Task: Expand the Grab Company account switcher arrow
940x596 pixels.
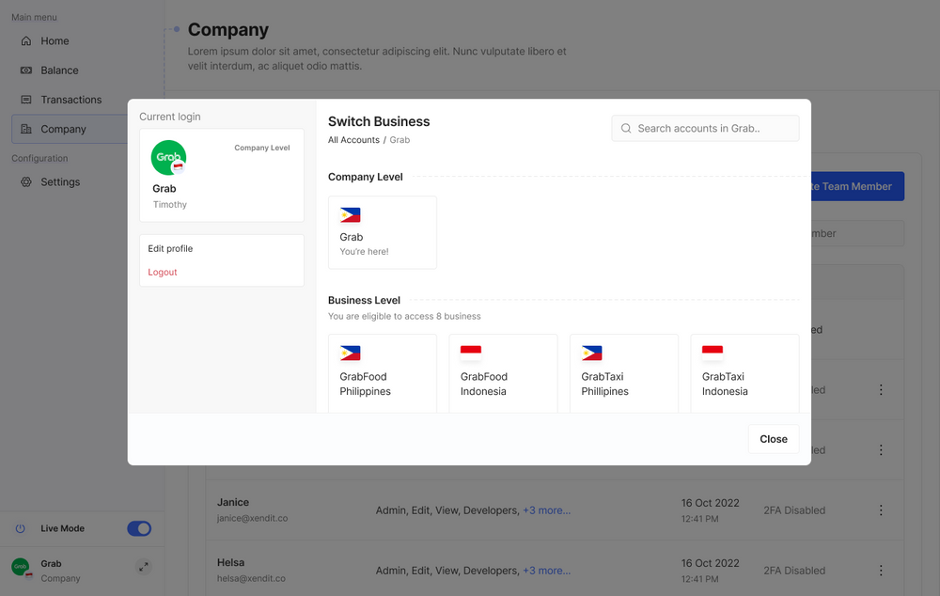Action: pyautogui.click(x=143, y=567)
